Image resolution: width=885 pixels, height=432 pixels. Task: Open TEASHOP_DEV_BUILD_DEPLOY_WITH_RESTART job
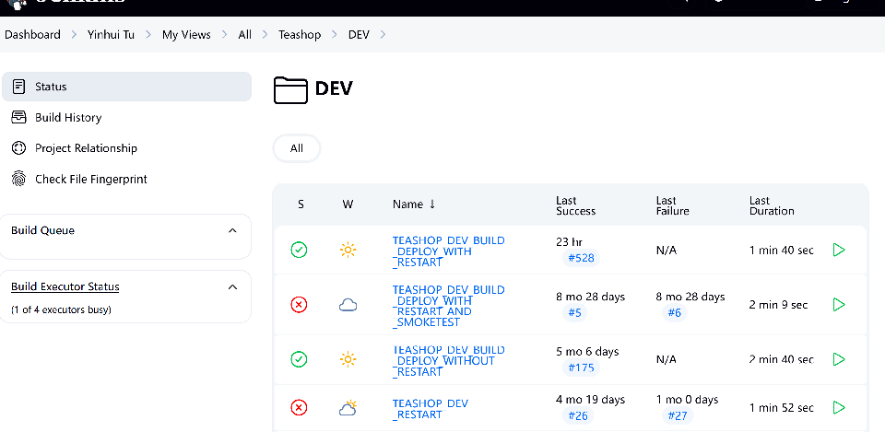point(449,251)
